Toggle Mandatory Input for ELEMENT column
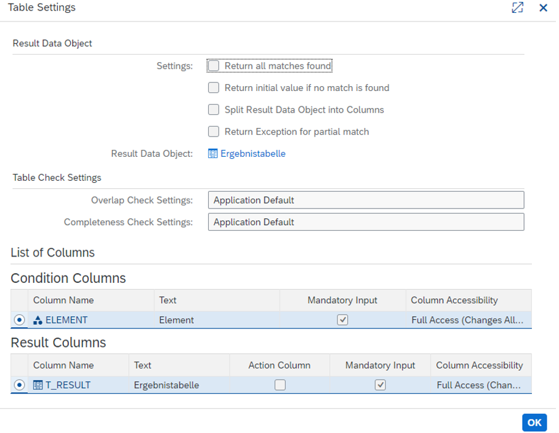The width and height of the screenshot is (559, 433). (x=343, y=320)
